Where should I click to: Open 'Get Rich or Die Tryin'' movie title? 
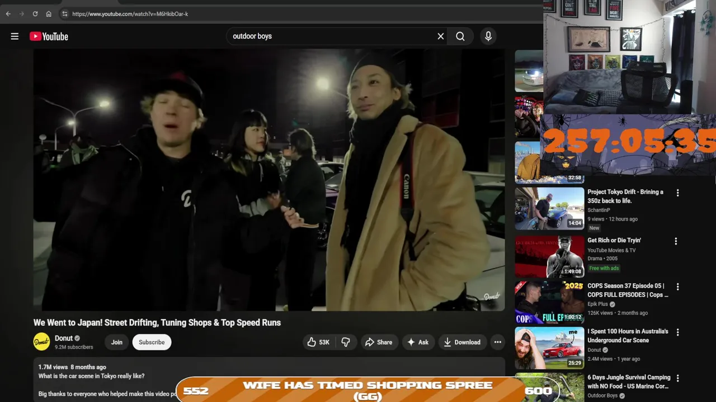click(614, 241)
